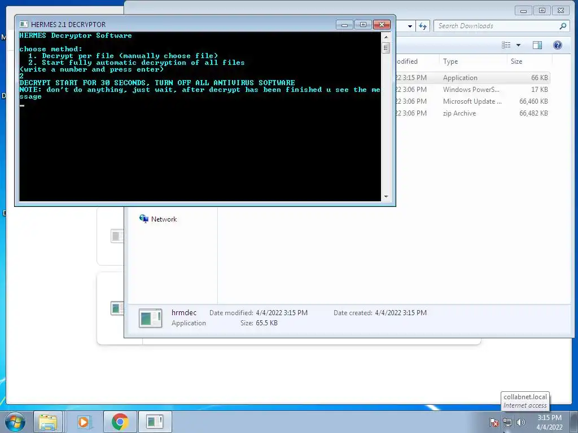The width and height of the screenshot is (578, 433).
Task: Click the volume speaker tray icon
Action: coord(520,422)
